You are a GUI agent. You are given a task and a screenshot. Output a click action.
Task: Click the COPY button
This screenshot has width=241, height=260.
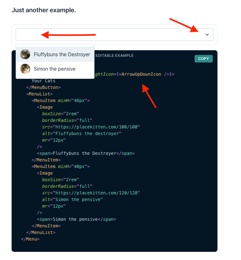click(x=203, y=59)
